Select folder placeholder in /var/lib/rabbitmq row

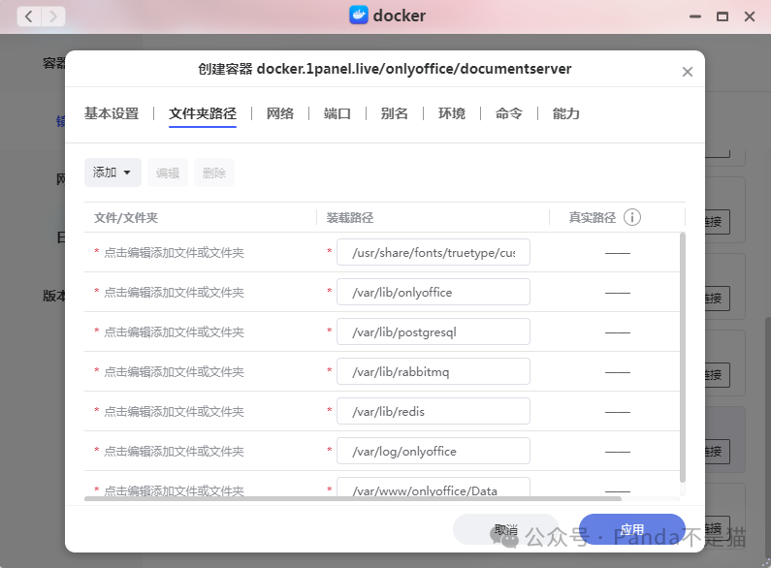tap(174, 372)
